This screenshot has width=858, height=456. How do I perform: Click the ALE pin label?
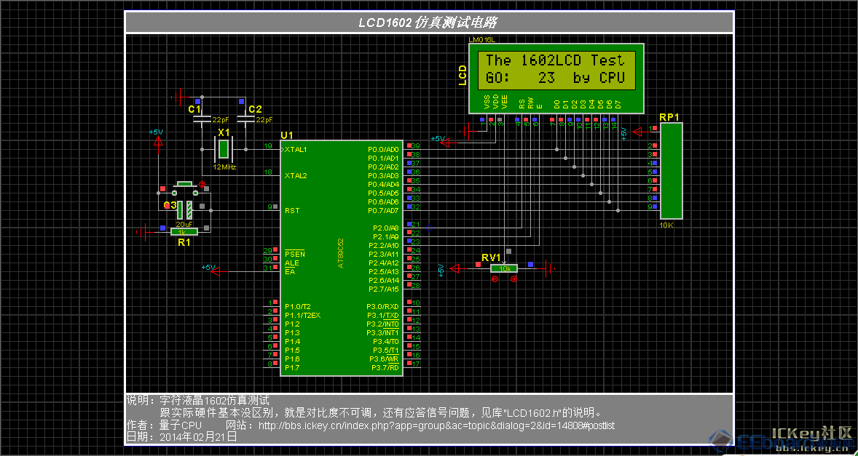coord(291,263)
